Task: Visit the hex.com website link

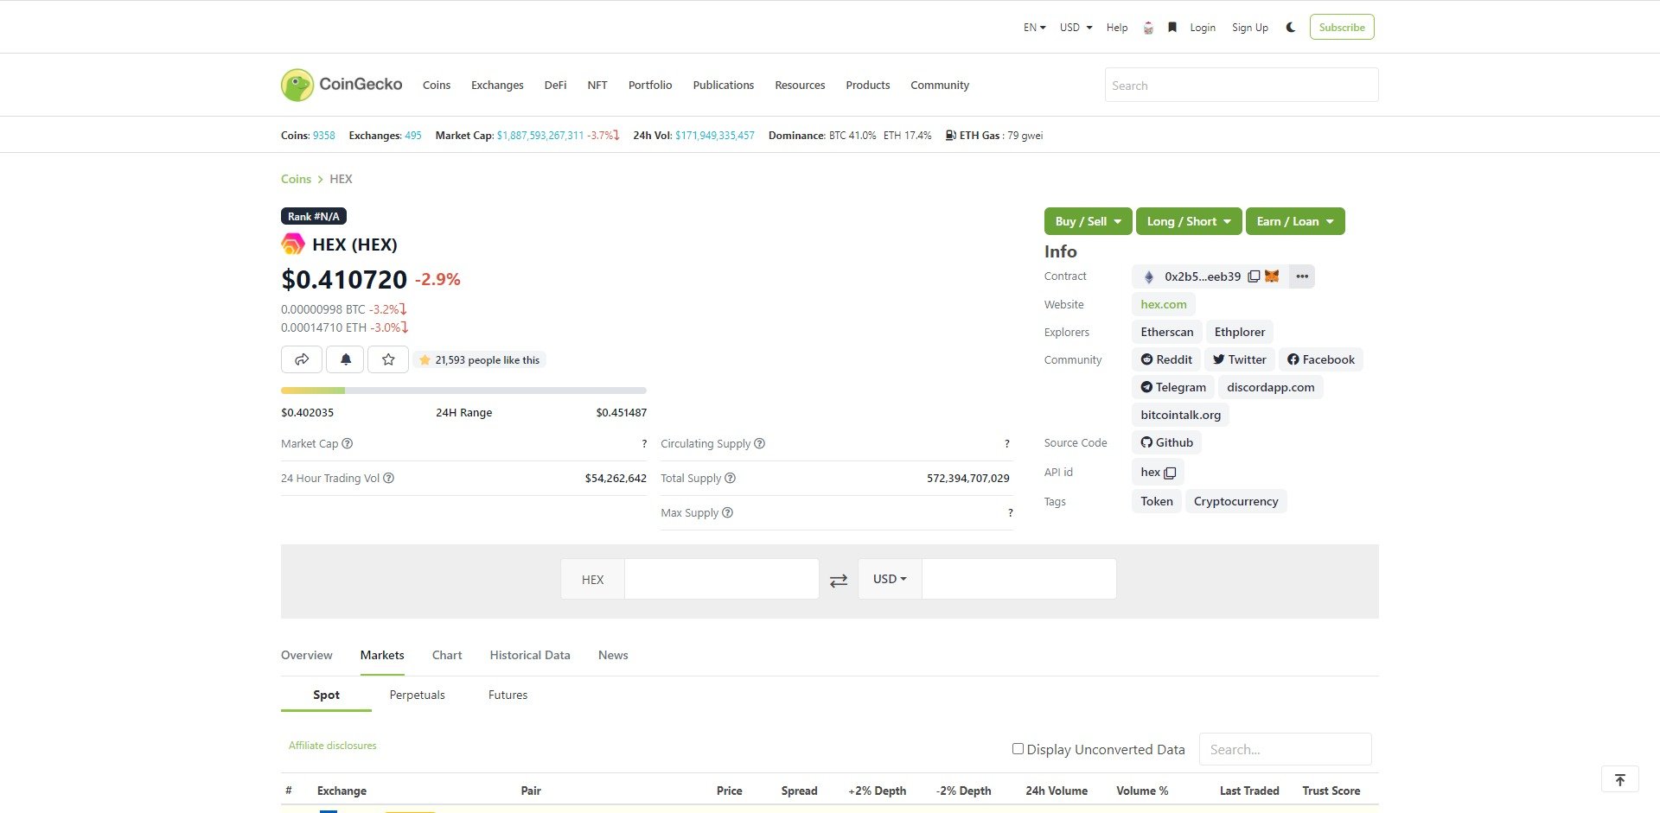Action: (1163, 303)
